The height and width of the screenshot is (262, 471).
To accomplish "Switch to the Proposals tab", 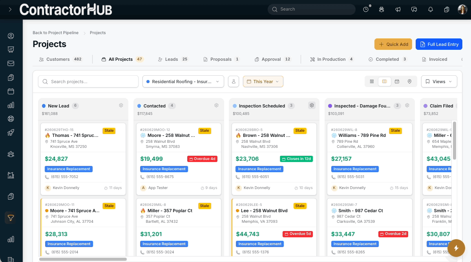I will pos(222,59).
